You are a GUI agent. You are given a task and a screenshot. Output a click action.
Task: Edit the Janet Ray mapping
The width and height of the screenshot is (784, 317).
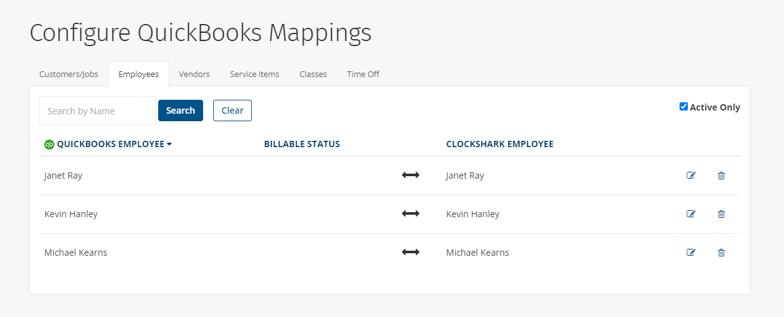(691, 176)
